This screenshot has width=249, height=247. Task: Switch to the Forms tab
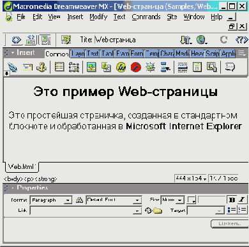[x=137, y=54]
